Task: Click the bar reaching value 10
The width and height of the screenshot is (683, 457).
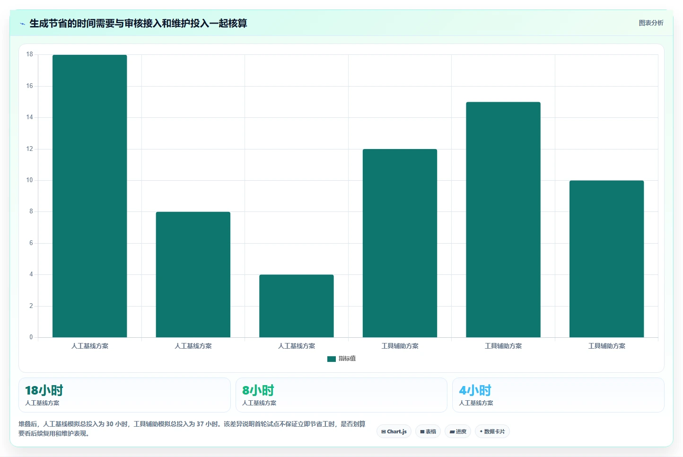Action: click(606, 259)
